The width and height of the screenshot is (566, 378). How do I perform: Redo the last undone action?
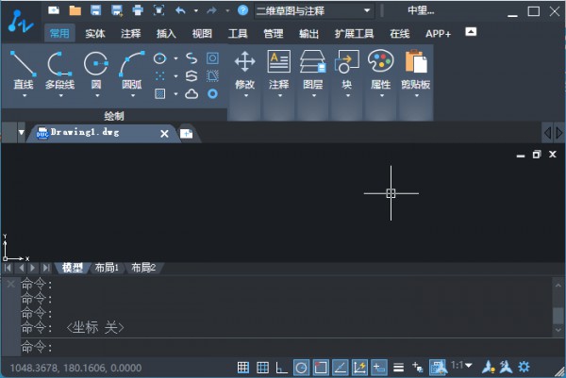pos(212,10)
